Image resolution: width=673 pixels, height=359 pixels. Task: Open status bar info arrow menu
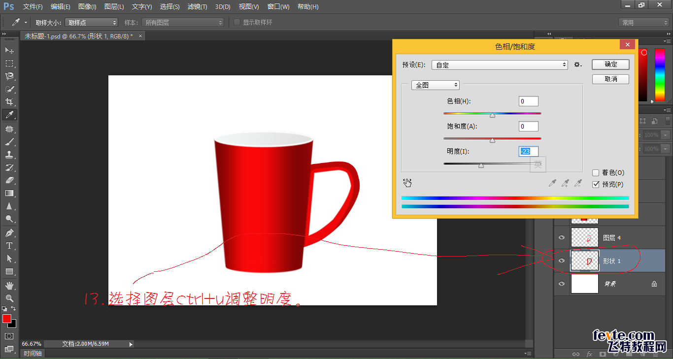(x=131, y=344)
